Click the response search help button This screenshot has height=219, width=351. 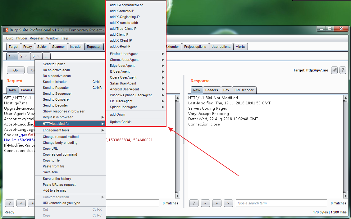click(x=194, y=203)
